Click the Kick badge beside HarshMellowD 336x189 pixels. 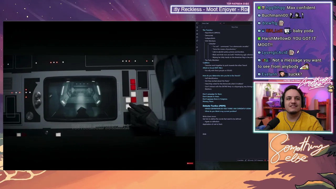[259, 38]
